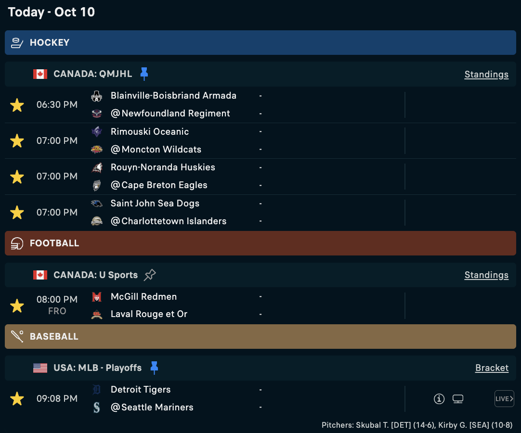Unpin the CANADA: QMJHL league
This screenshot has height=433, width=521.
click(144, 74)
